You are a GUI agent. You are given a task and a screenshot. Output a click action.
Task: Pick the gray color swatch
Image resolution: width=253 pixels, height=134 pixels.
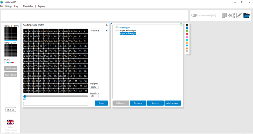187,51
